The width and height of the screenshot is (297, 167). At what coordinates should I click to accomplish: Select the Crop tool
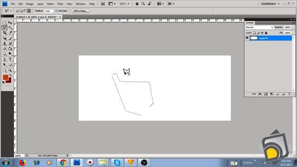[5, 33]
